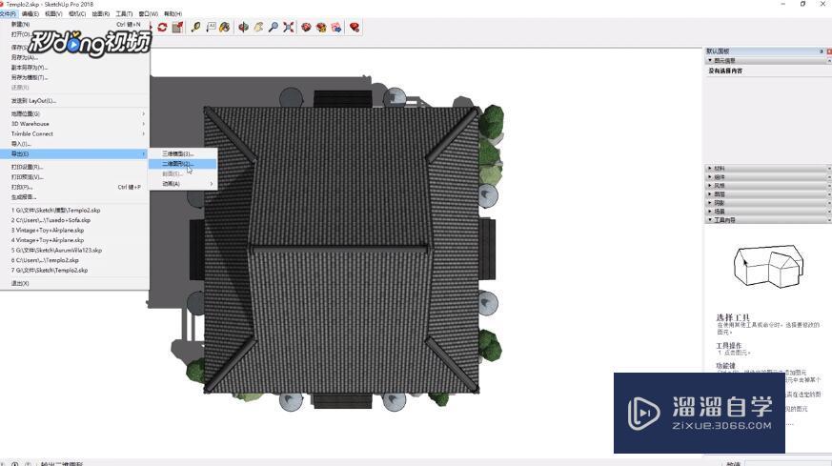The image size is (832, 466).
Task: Choose 三维模型(3)... in export submenu
Action: click(x=183, y=154)
